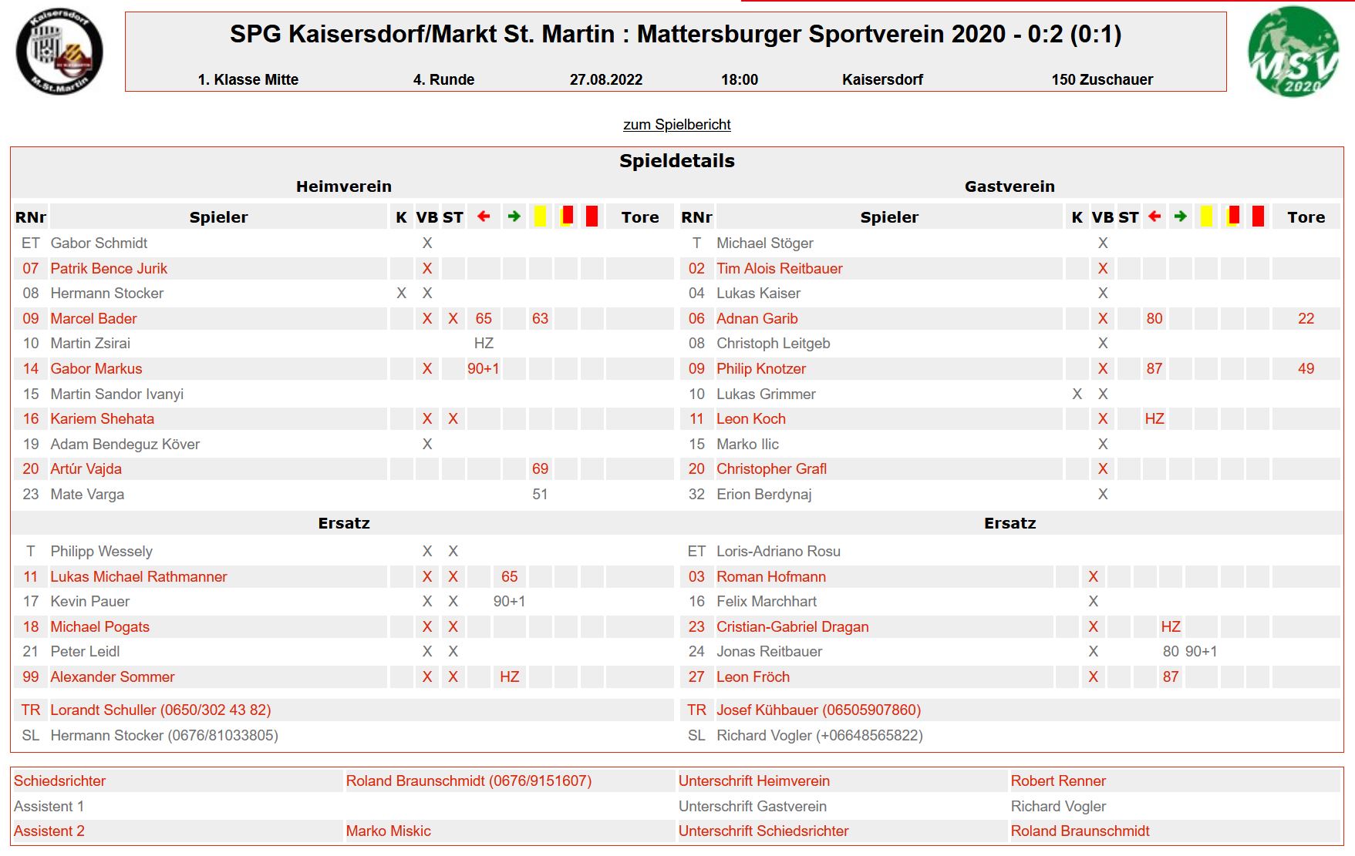Open the 'zum Spielbericht' link
The height and width of the screenshot is (856, 1355).
[x=677, y=124]
